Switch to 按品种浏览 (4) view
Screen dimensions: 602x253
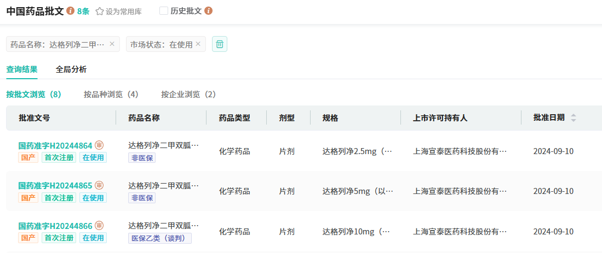(x=111, y=95)
